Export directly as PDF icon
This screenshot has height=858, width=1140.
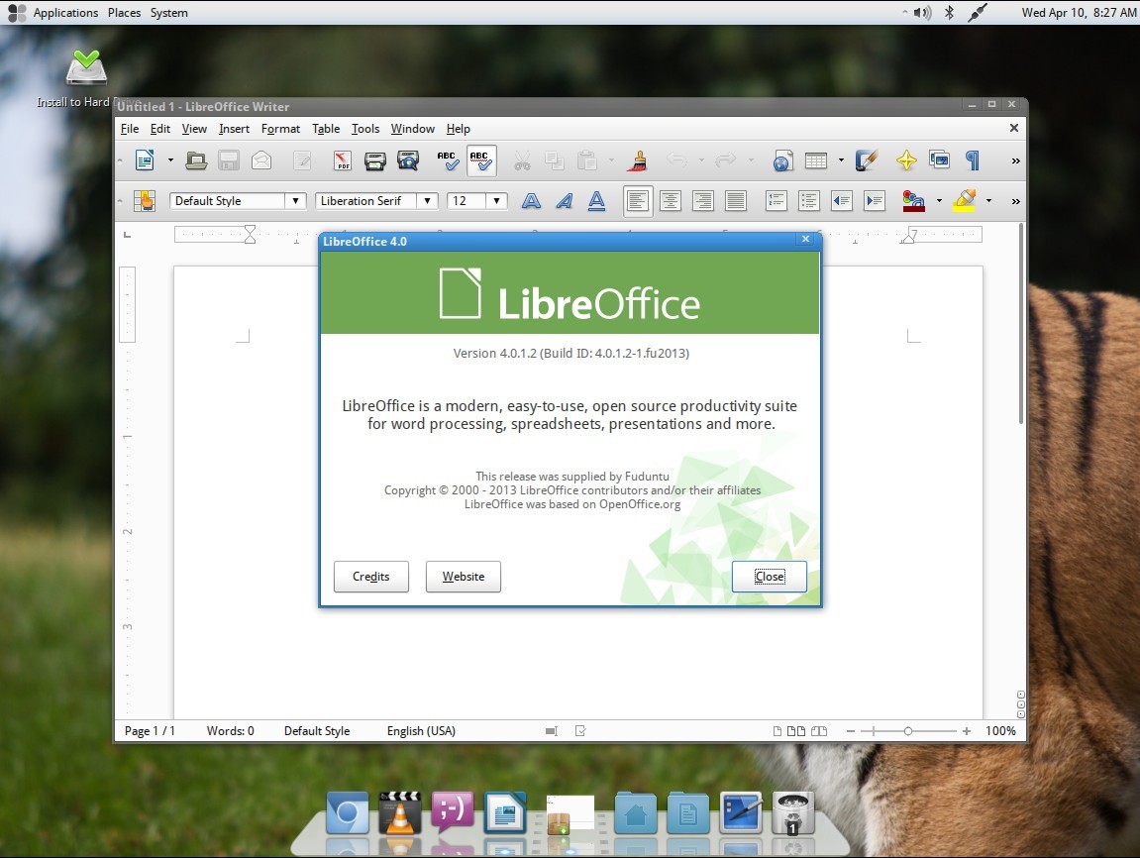[x=343, y=160]
